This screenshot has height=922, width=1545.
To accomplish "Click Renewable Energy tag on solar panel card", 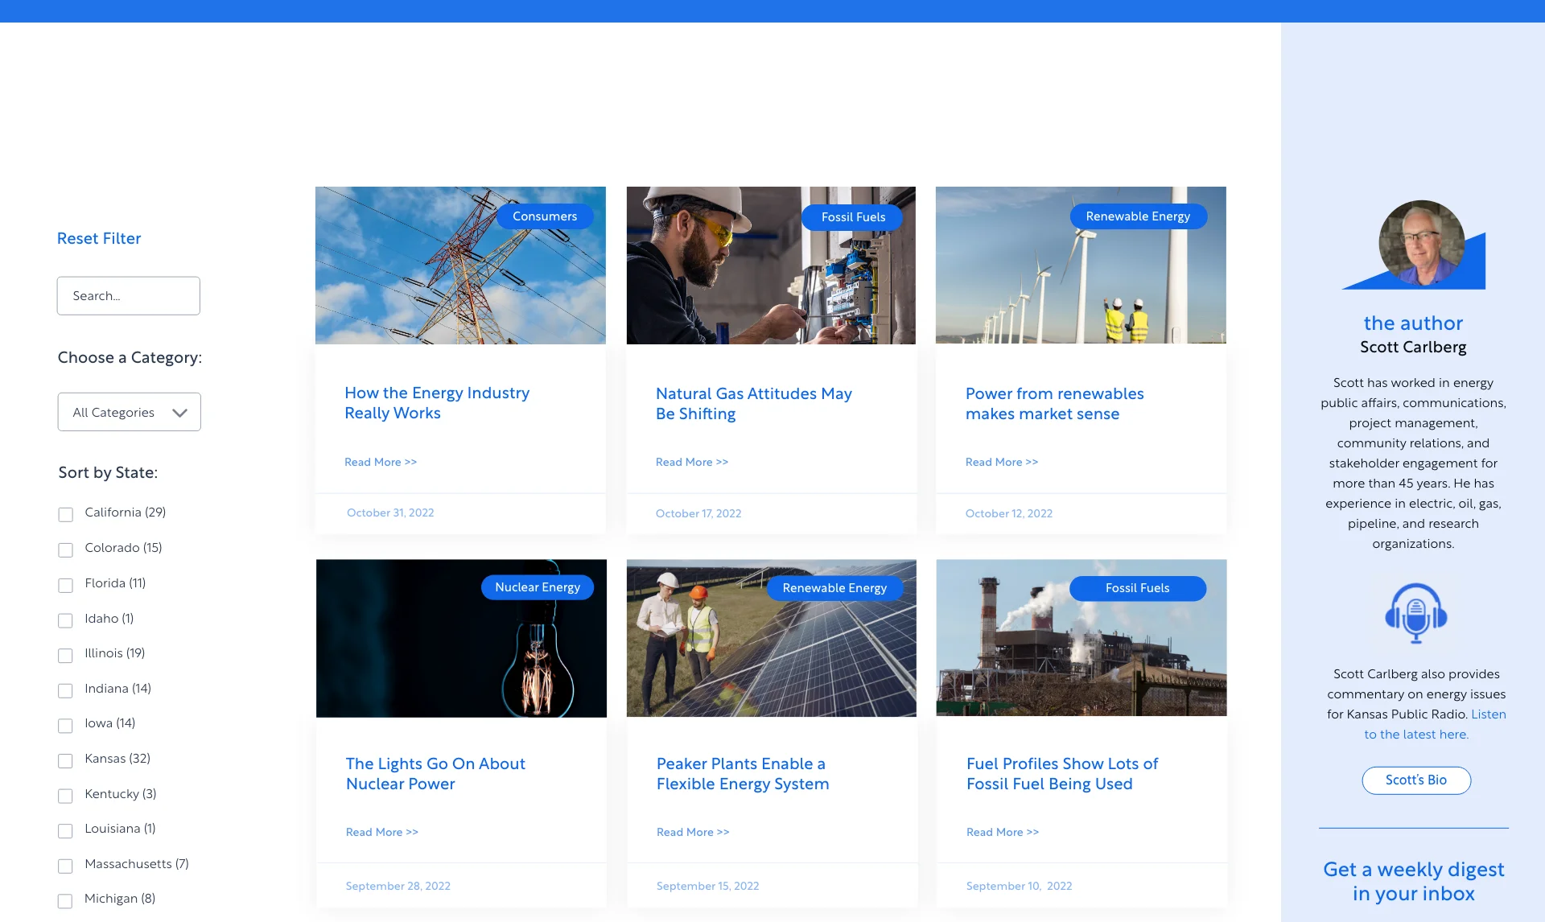I will coord(834,588).
